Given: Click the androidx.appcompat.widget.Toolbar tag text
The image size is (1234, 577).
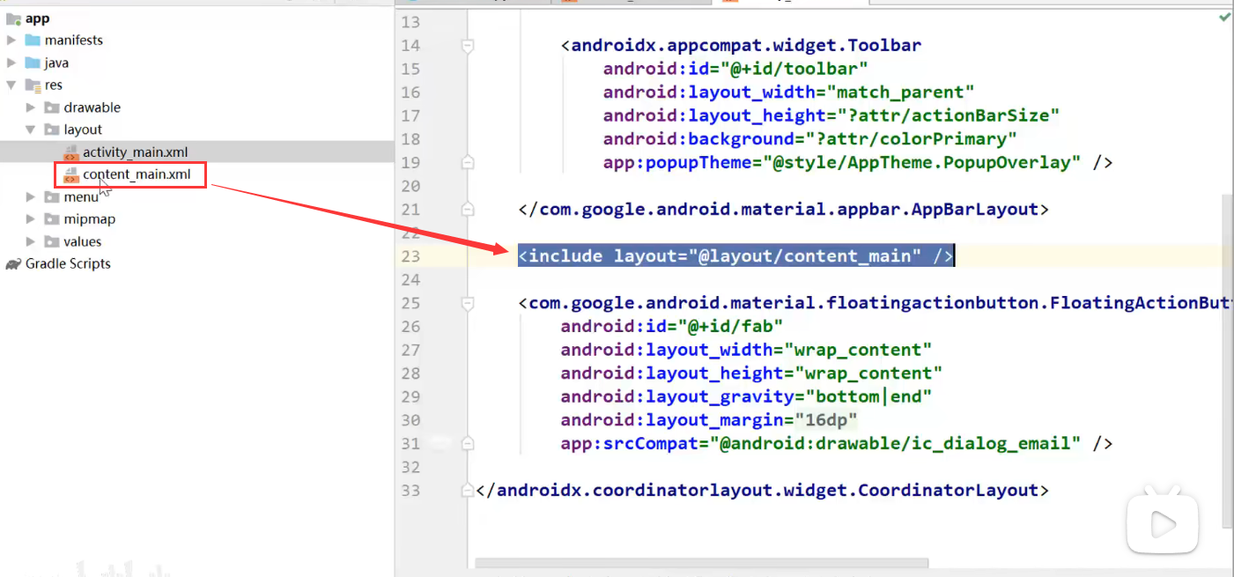Looking at the screenshot, I should click(741, 45).
